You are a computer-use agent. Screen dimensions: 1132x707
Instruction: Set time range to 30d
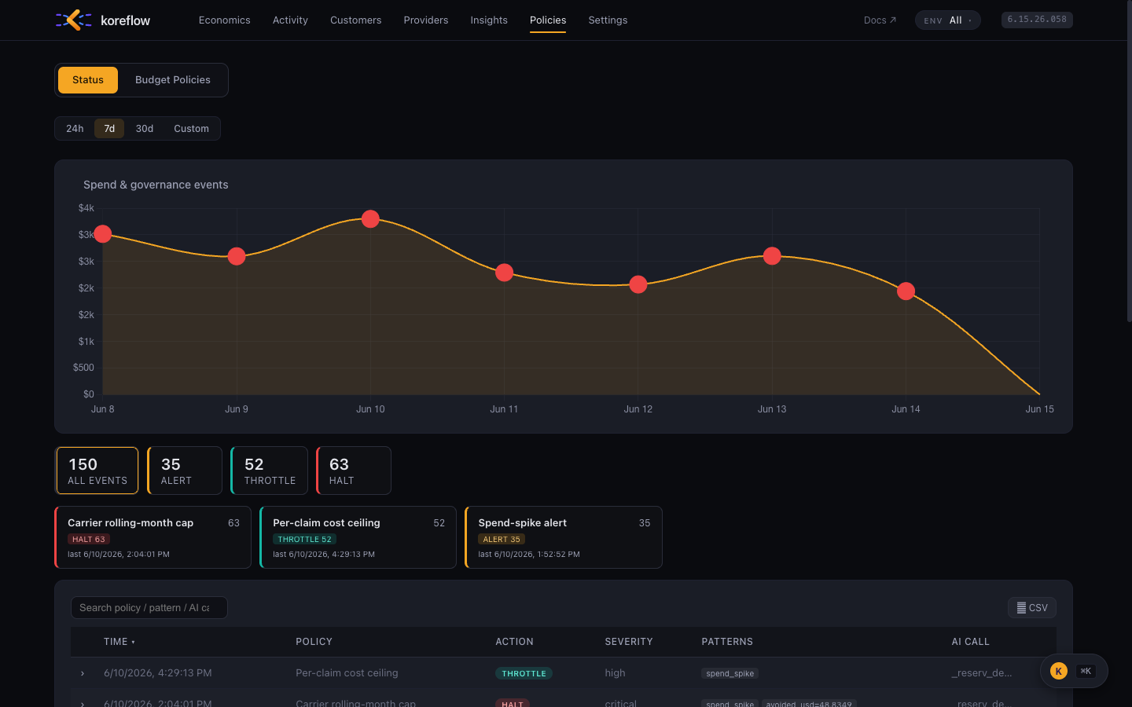(x=145, y=129)
